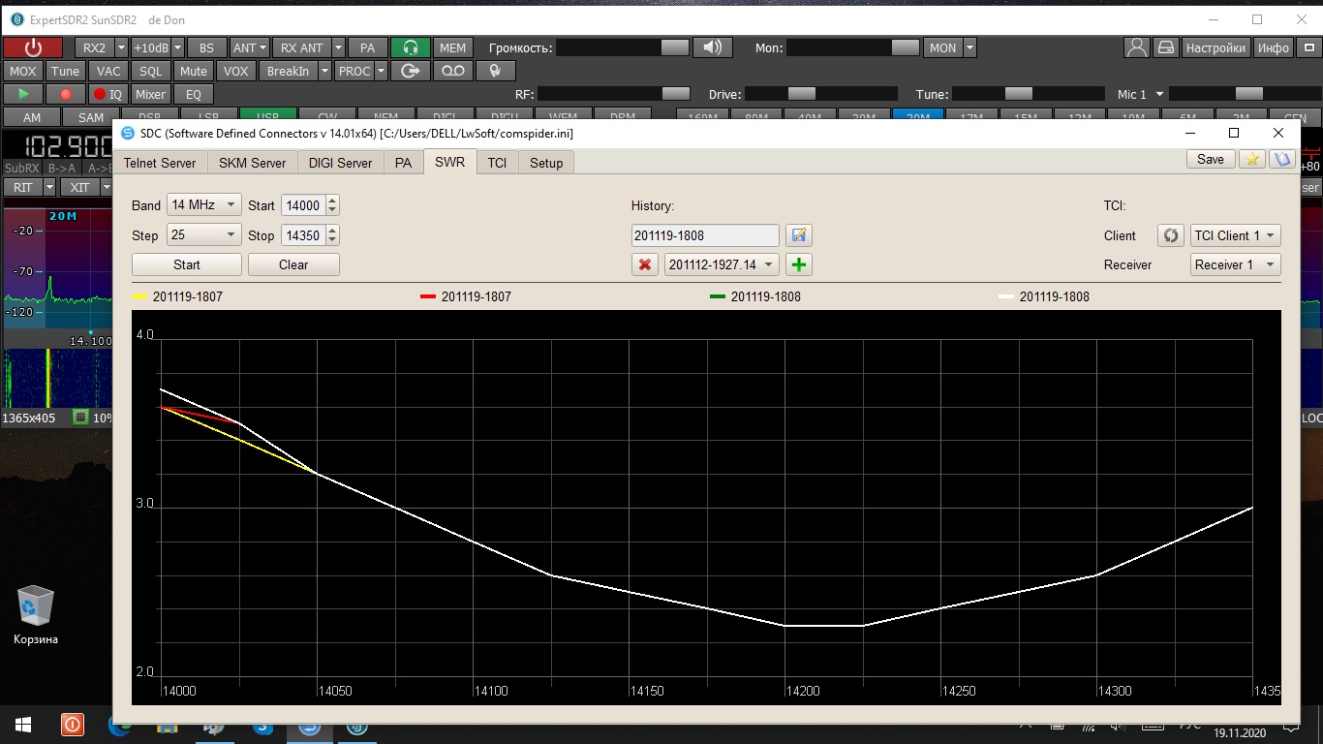
Task: Click the Start frequency field 14000
Action: click(x=303, y=205)
